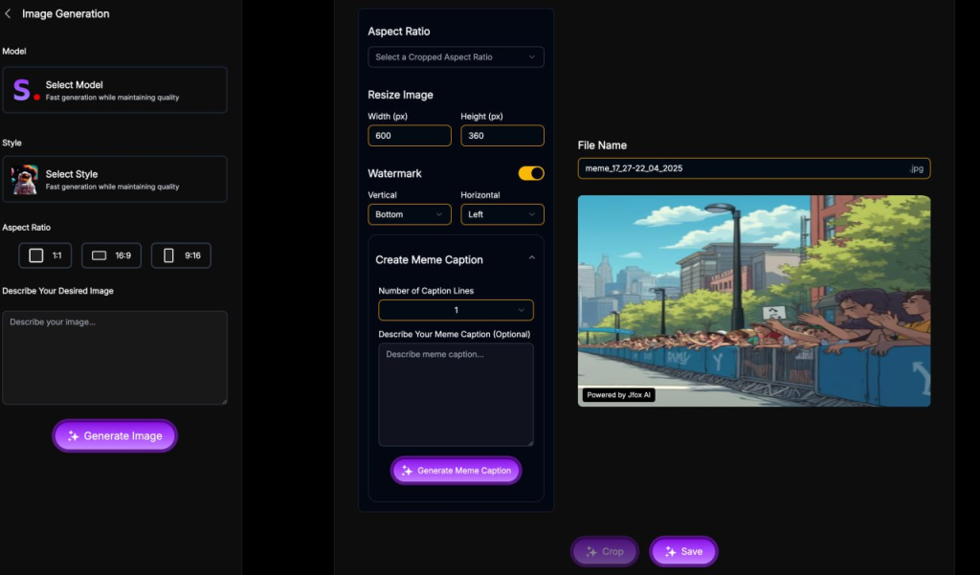The image size is (980, 575).
Task: Open the Cropped Aspect Ratio dropdown
Action: [x=456, y=57]
